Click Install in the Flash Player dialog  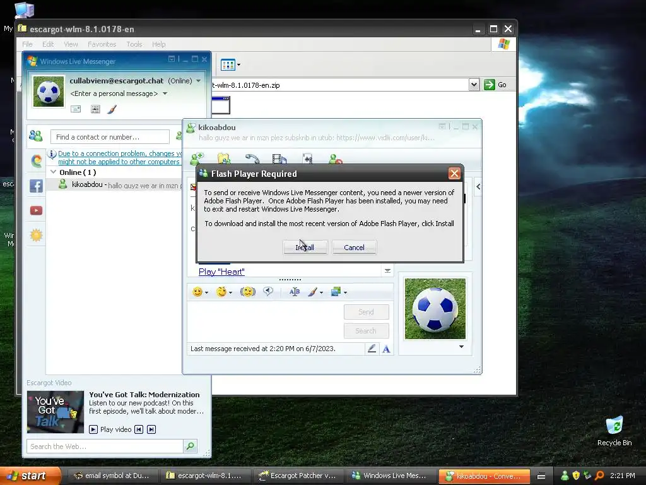pos(305,248)
